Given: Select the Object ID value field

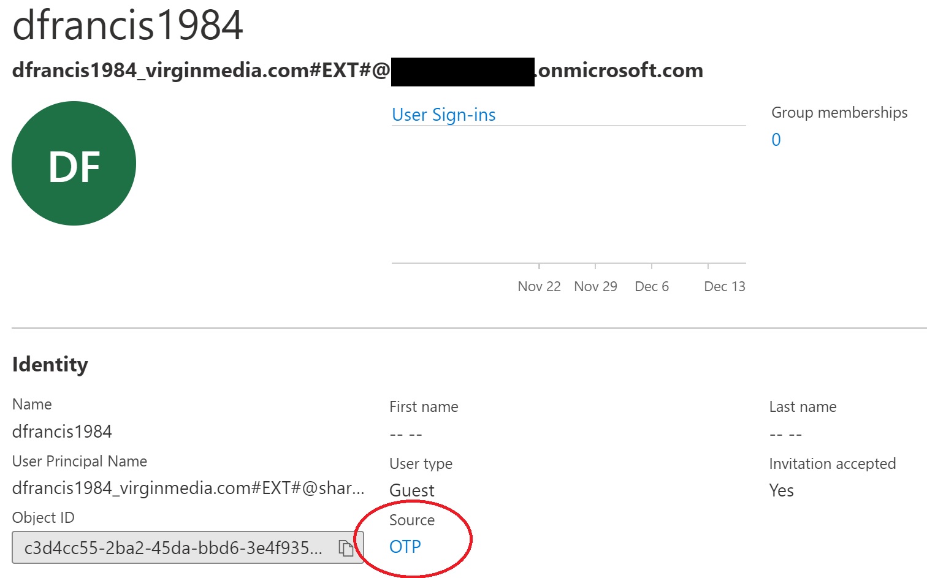Looking at the screenshot, I should pyautogui.click(x=172, y=549).
